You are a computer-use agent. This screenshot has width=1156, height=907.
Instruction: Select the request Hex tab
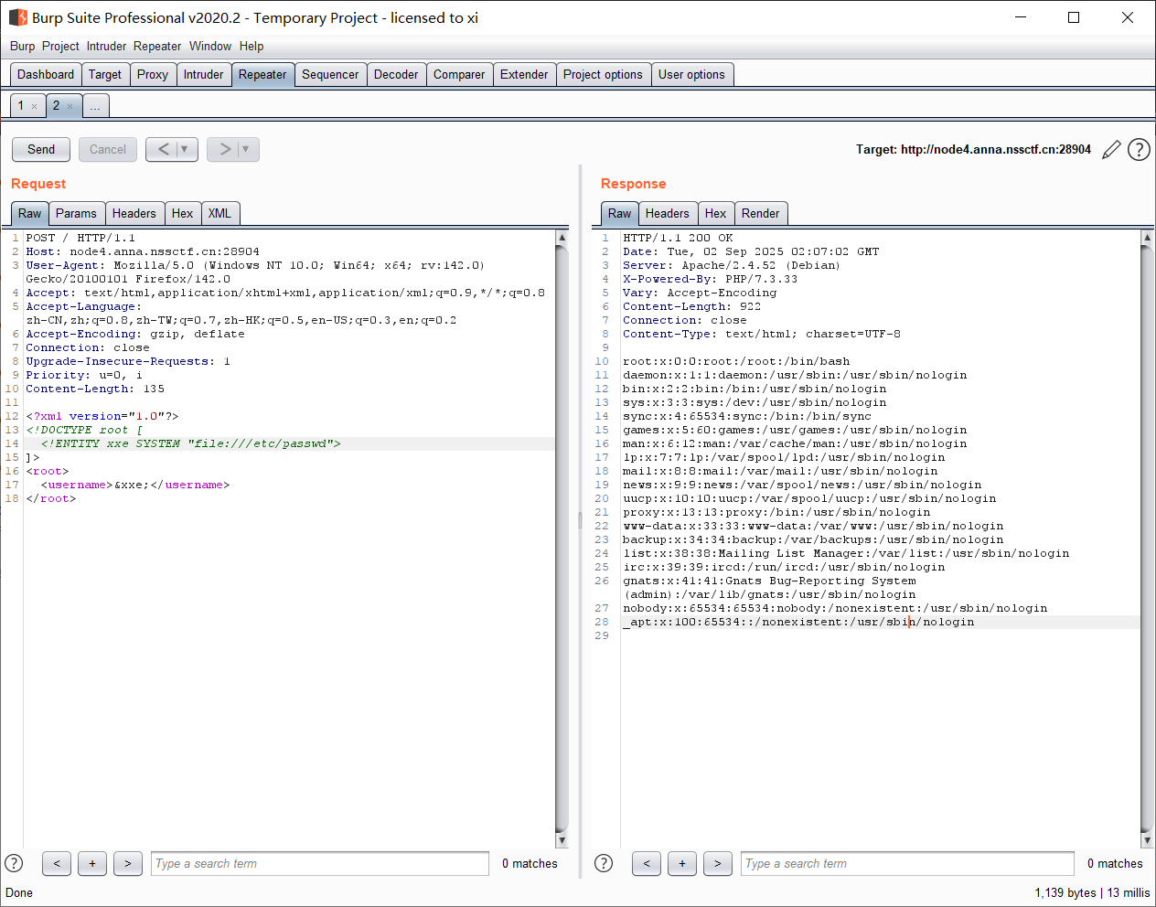coord(182,214)
